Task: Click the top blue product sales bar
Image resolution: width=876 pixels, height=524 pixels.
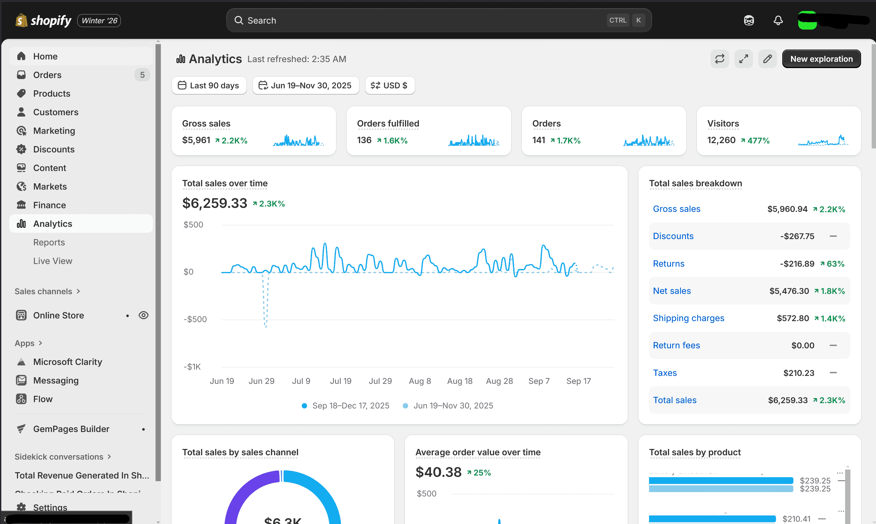Action: tap(720, 480)
